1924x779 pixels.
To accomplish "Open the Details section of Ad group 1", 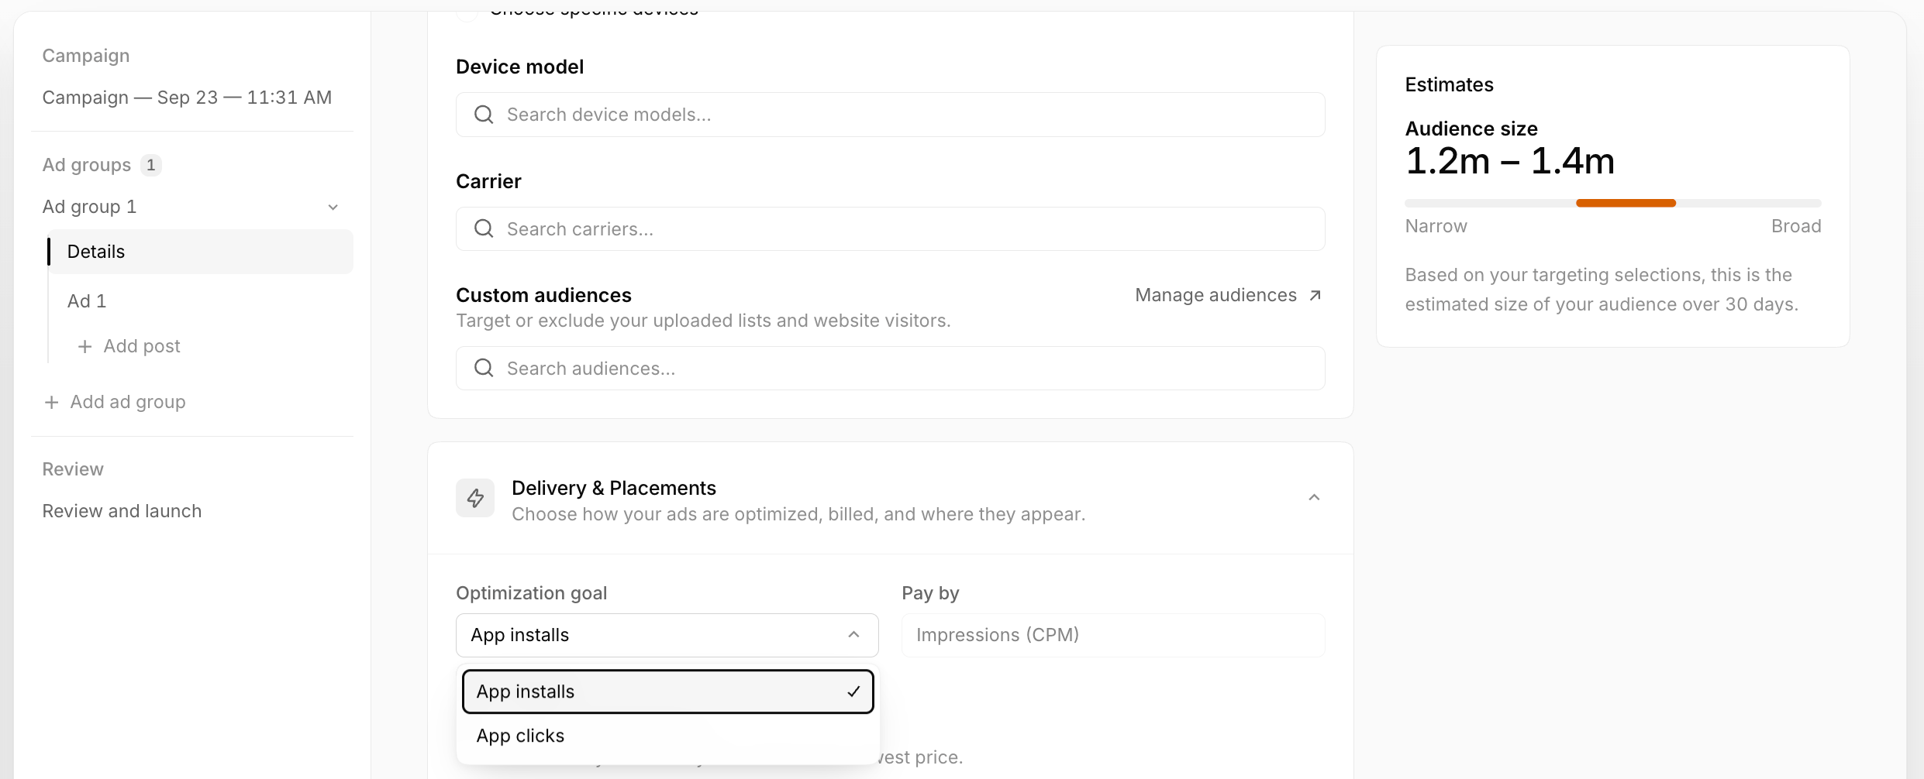I will click(x=200, y=252).
